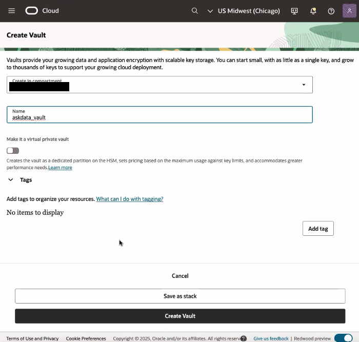This screenshot has height=342, width=359.
Task: View notifications bell icon
Action: (313, 11)
